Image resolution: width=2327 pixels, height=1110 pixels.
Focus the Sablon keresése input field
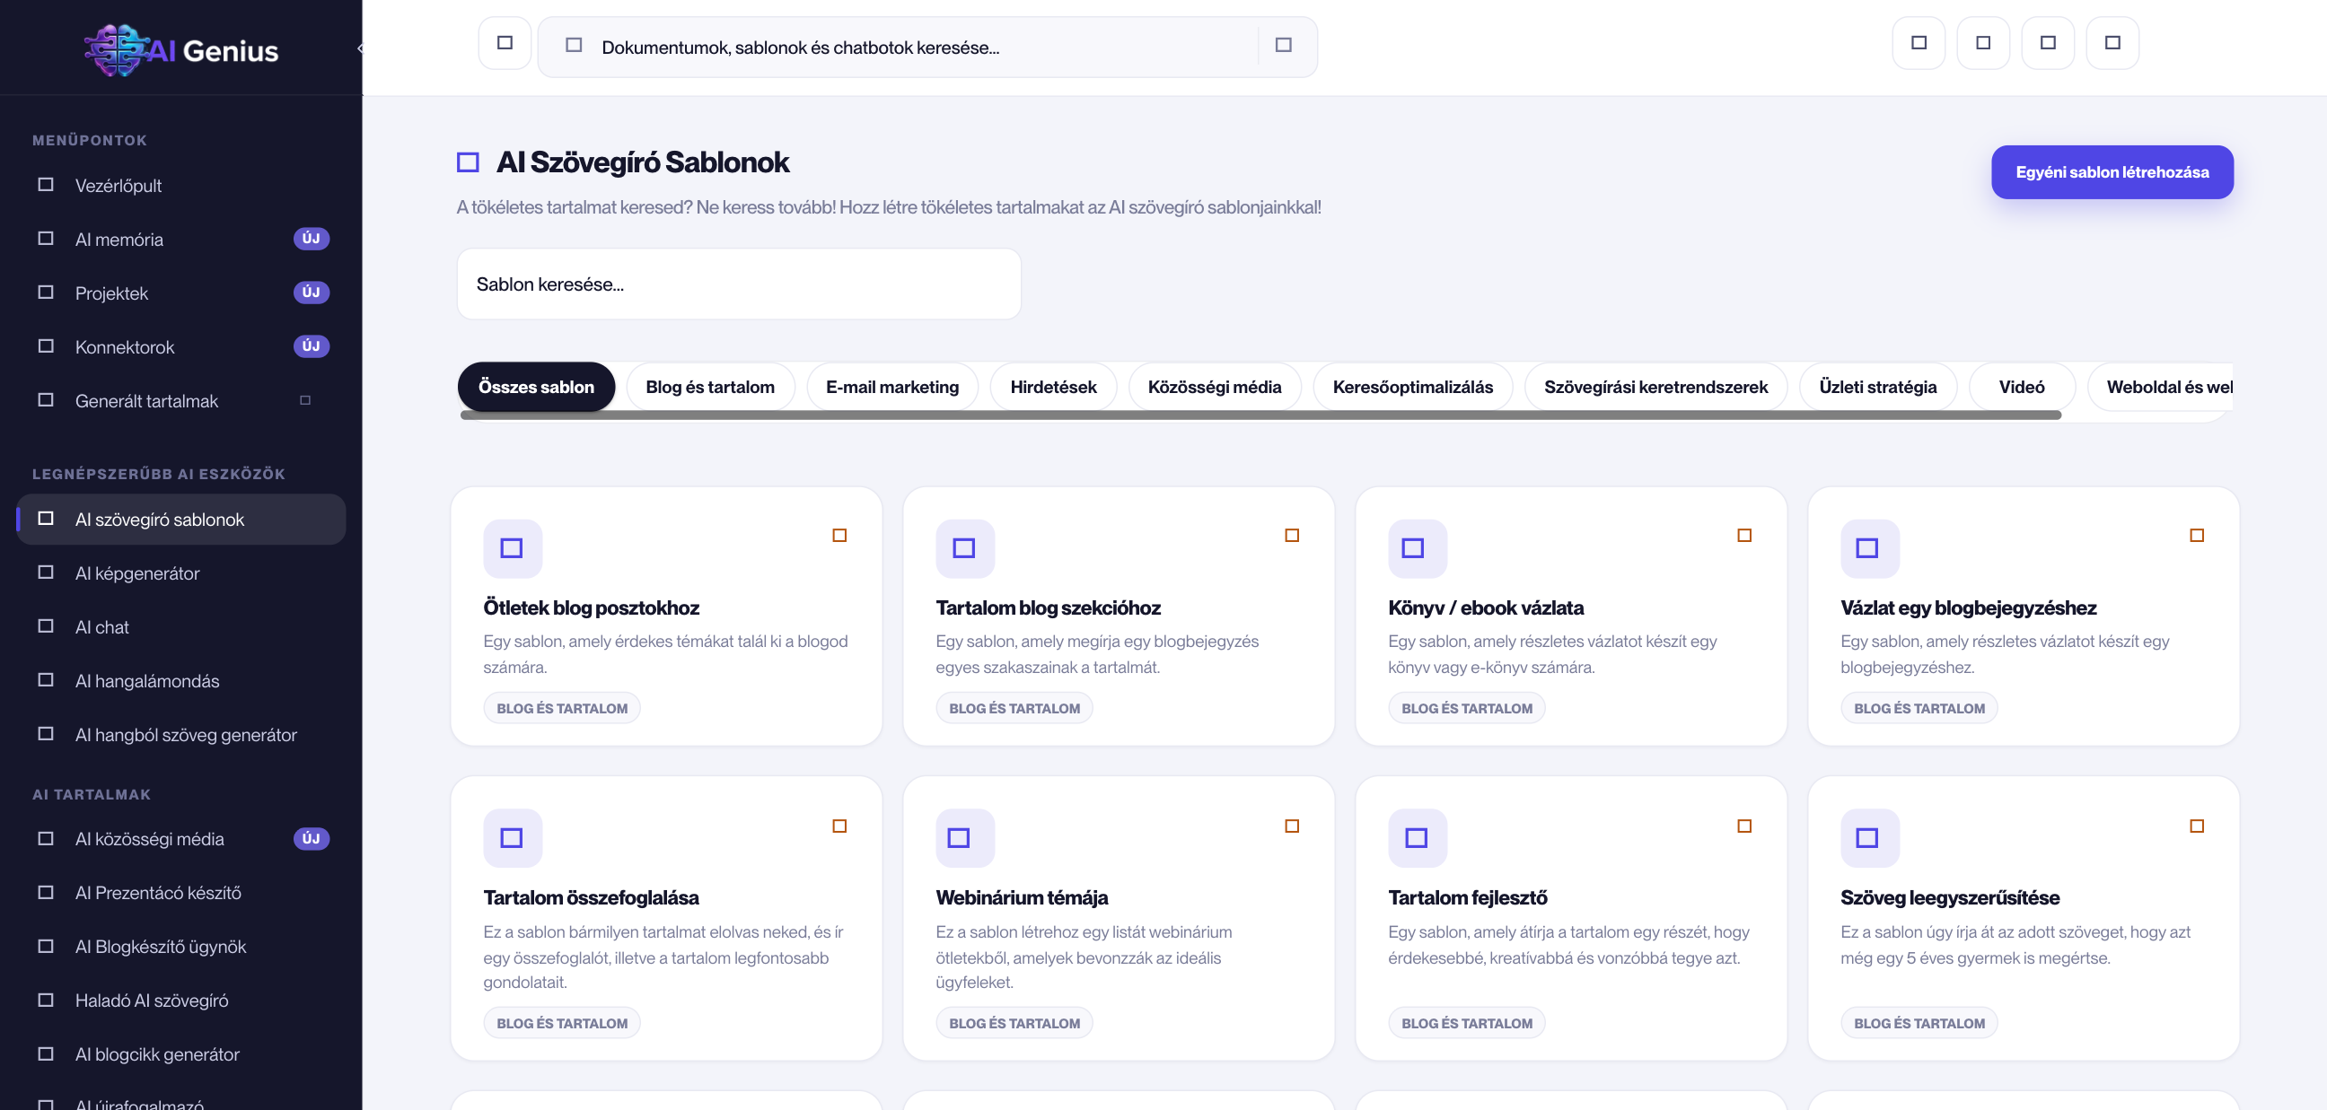click(739, 284)
